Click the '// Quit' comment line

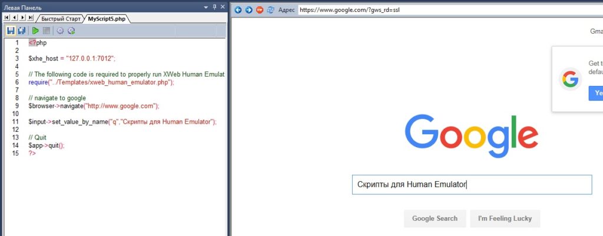pos(37,137)
